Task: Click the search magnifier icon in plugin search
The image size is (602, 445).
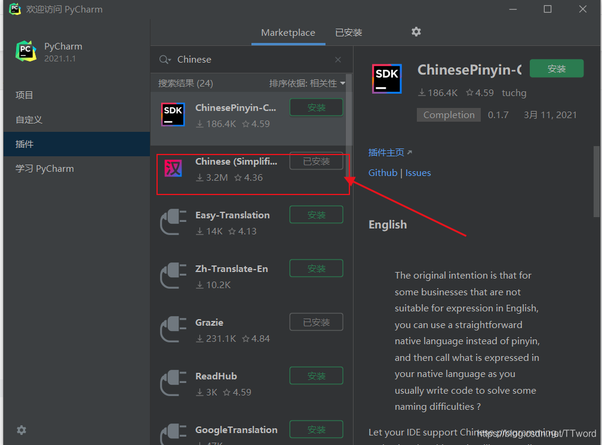Action: (165, 60)
